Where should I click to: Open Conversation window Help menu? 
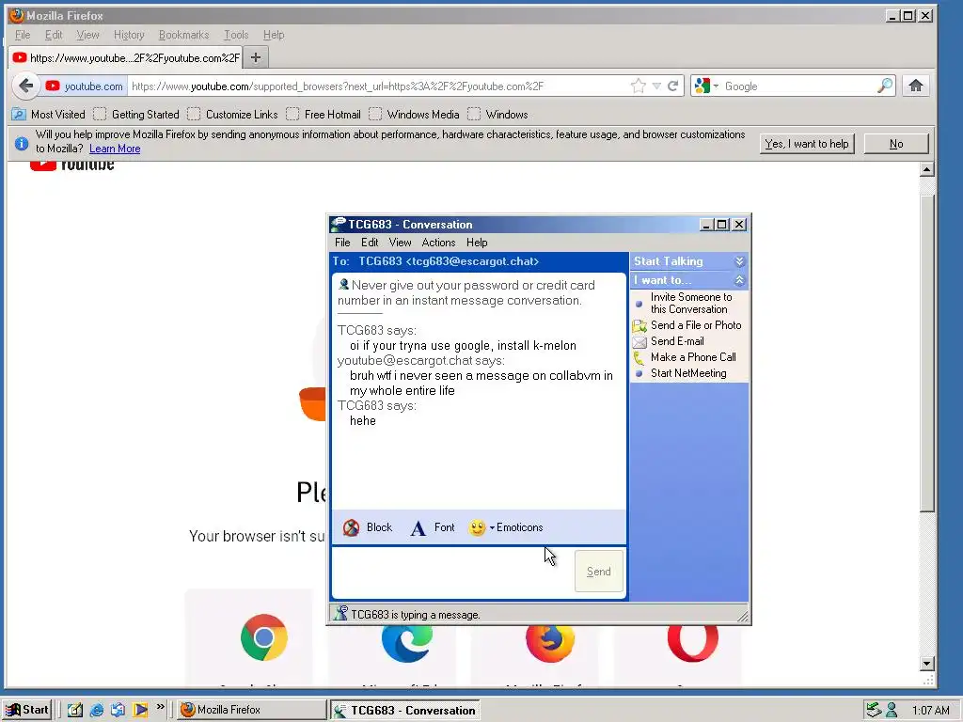[x=477, y=243]
